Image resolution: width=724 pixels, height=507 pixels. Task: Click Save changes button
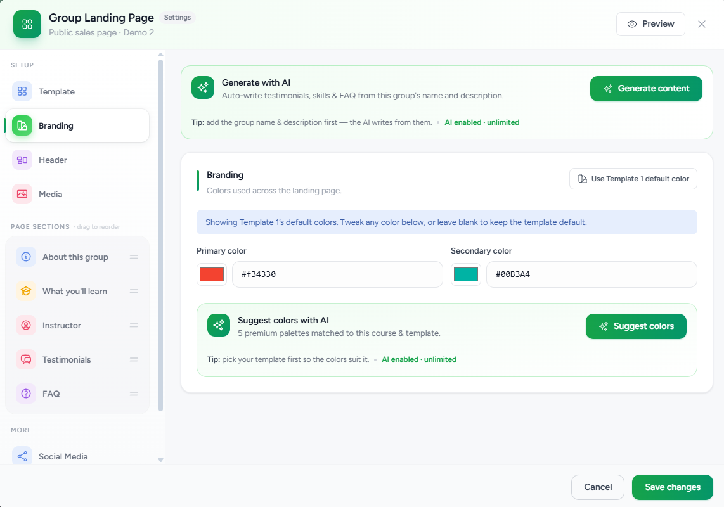pyautogui.click(x=672, y=487)
